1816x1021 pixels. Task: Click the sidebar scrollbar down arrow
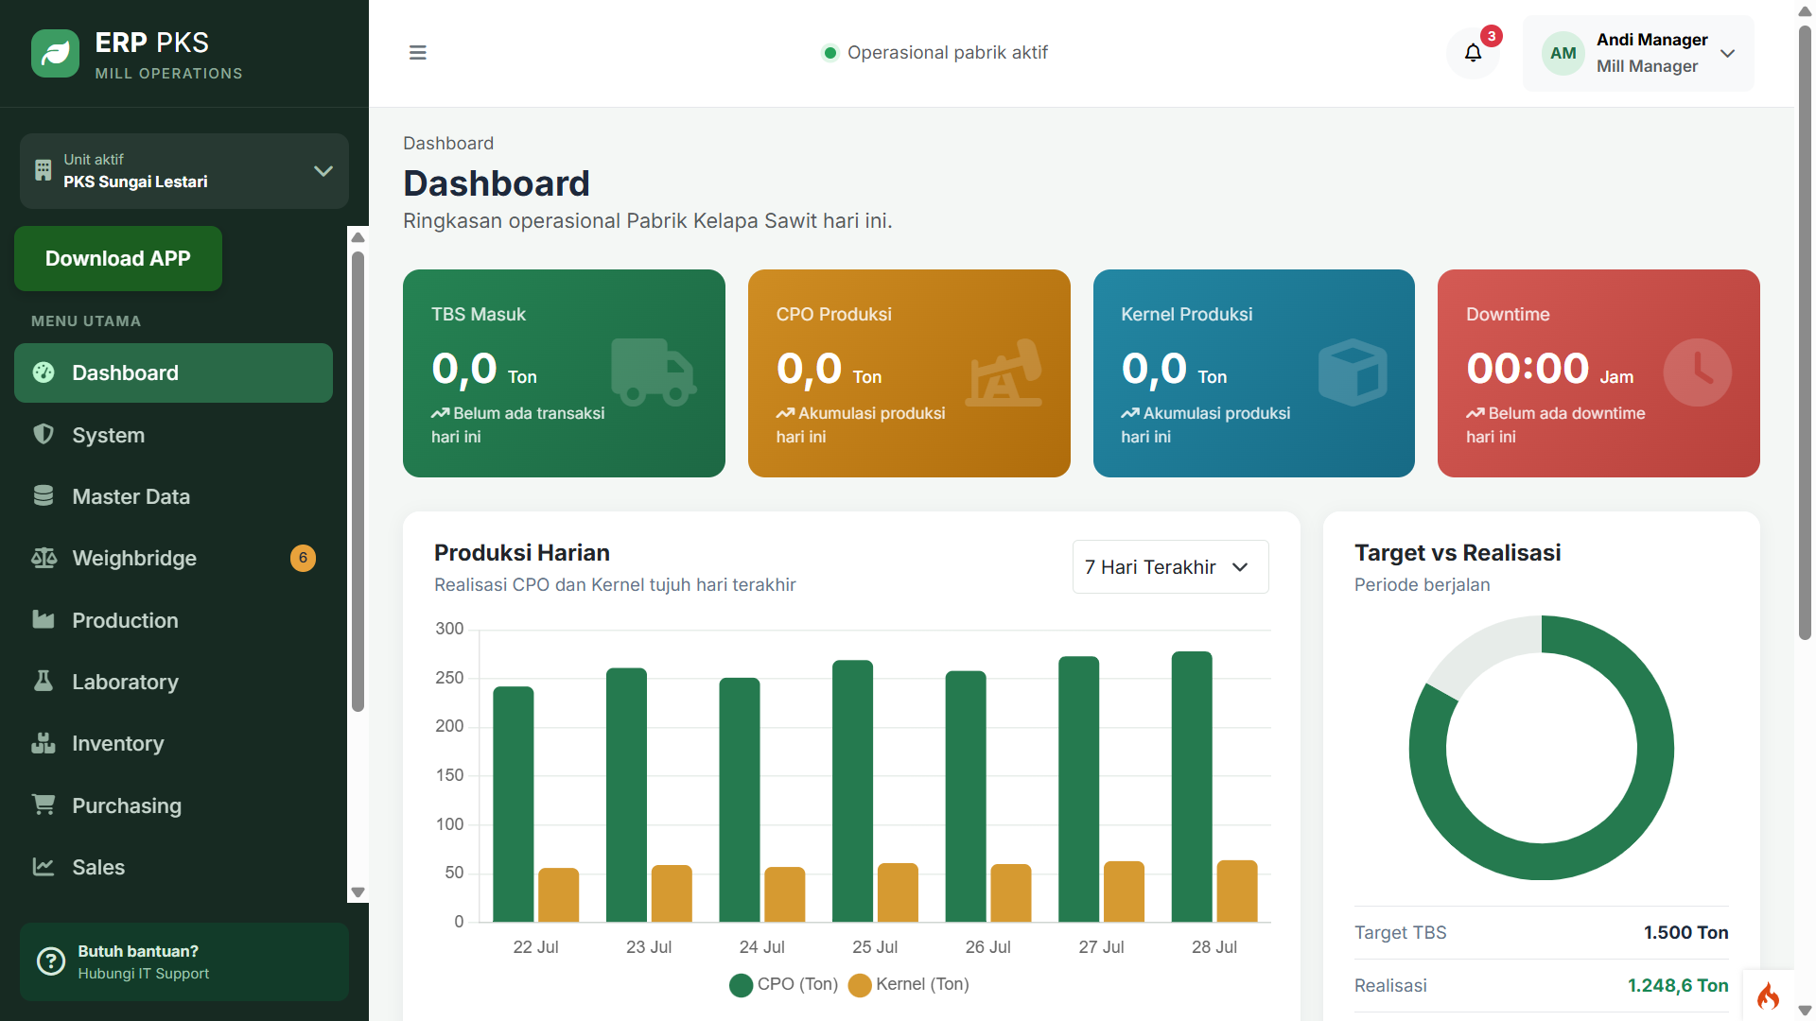click(x=358, y=891)
